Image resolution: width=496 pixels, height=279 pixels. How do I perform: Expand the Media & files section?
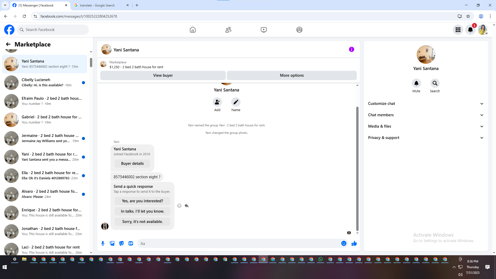click(x=425, y=126)
